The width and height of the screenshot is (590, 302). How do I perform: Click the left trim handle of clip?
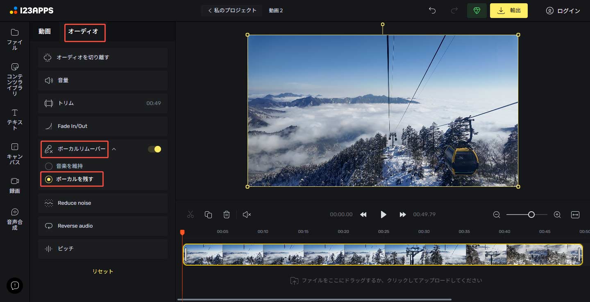tap(186, 255)
